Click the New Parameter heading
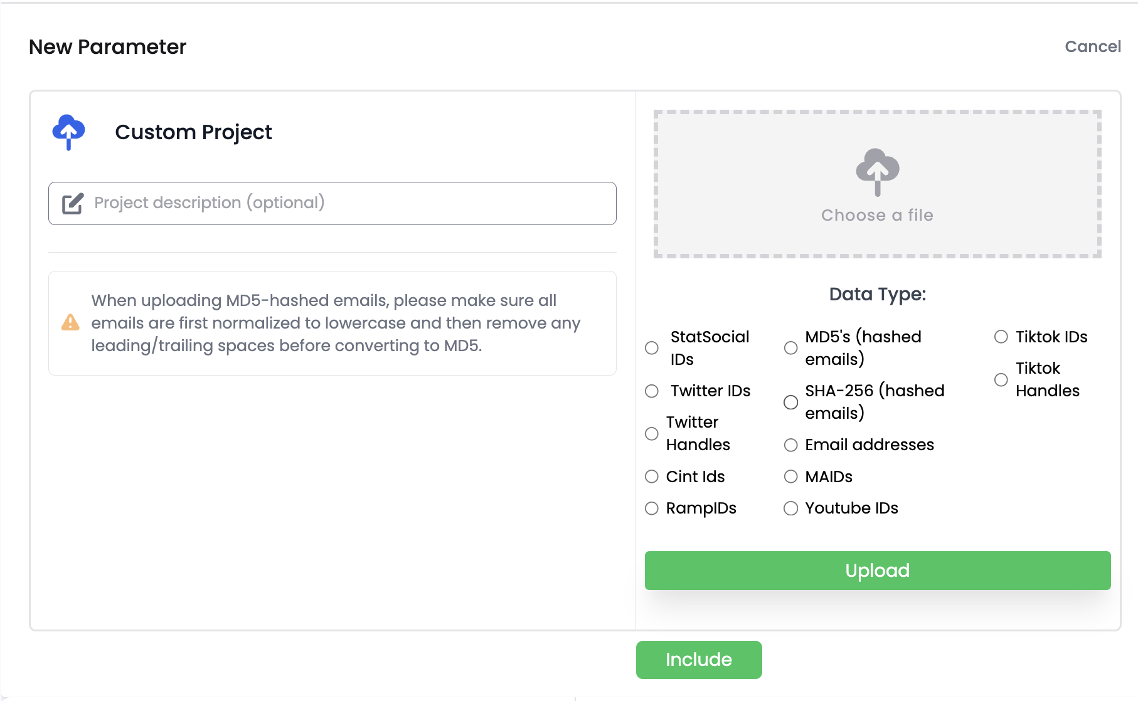Screen dimensions: 1138x701 tap(108, 47)
